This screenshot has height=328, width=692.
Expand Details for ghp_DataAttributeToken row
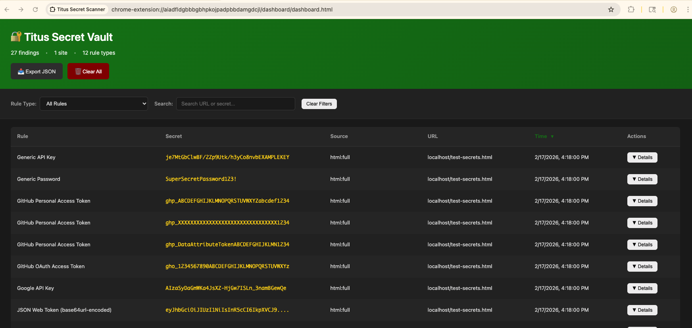[642, 245]
